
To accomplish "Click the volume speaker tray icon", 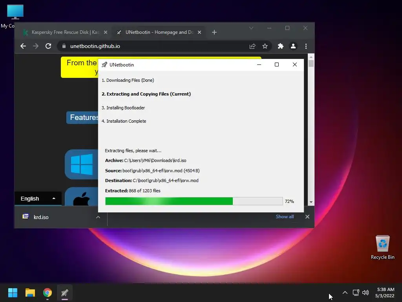I will (365, 293).
